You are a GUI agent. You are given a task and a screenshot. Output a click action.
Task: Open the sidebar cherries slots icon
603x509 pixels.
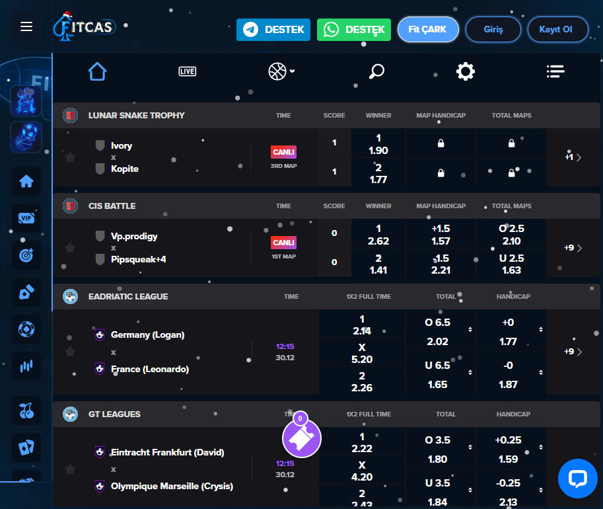pos(26,411)
